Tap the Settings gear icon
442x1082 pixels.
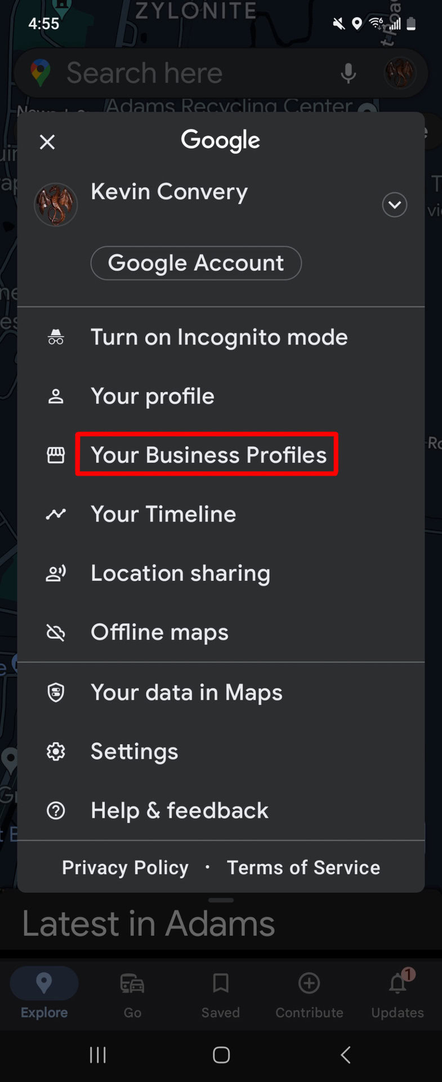[56, 751]
